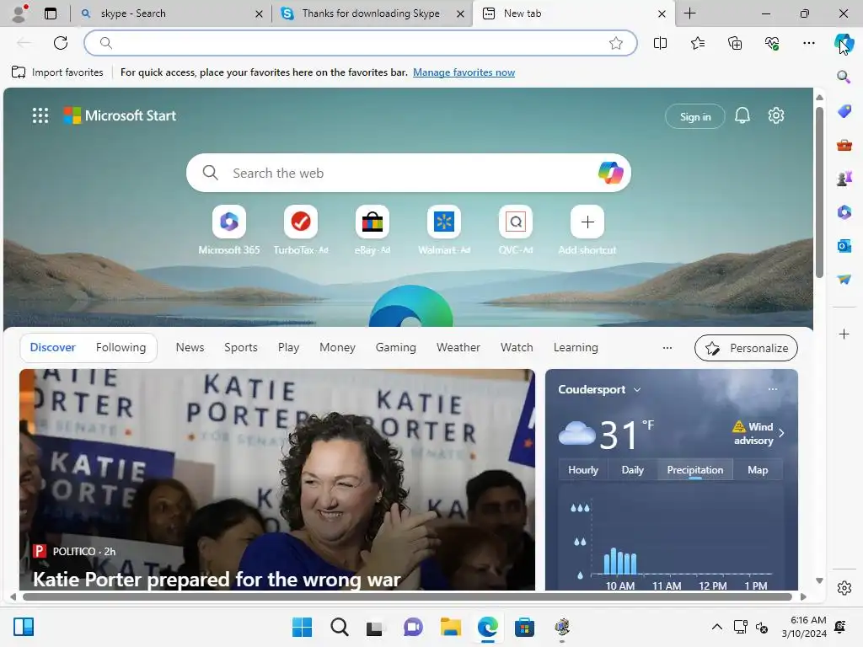Viewport: 863px width, 647px height.
Task: Open the Favorites list icon
Action: [x=697, y=43]
